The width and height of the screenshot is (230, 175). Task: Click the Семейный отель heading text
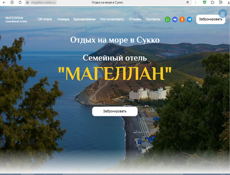click(115, 58)
